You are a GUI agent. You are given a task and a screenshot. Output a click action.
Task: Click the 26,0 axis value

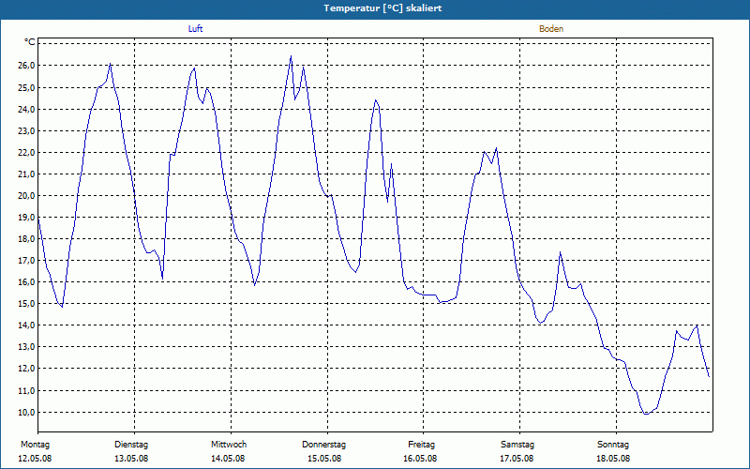coord(26,66)
